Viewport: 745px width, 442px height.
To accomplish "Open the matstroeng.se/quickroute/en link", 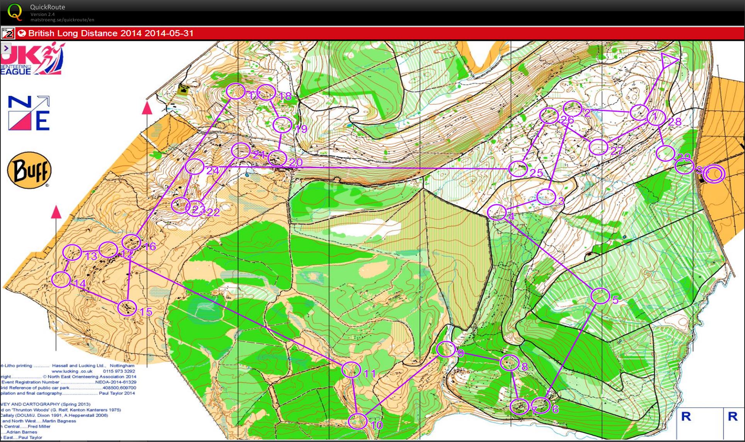I will tap(62, 20).
